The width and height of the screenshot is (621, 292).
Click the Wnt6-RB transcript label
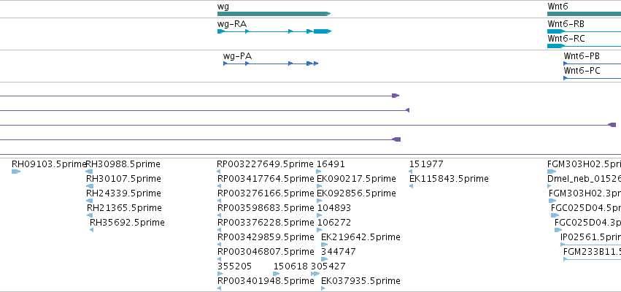566,24
